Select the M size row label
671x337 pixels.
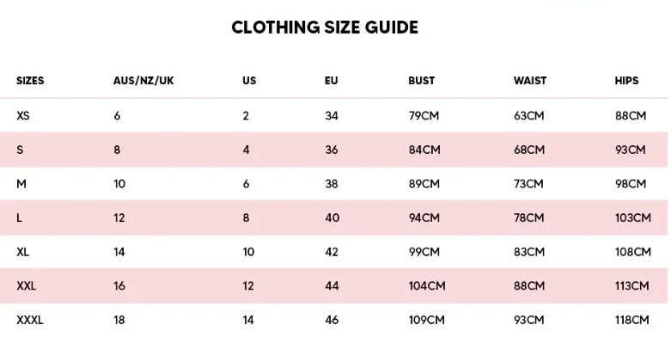(x=21, y=184)
